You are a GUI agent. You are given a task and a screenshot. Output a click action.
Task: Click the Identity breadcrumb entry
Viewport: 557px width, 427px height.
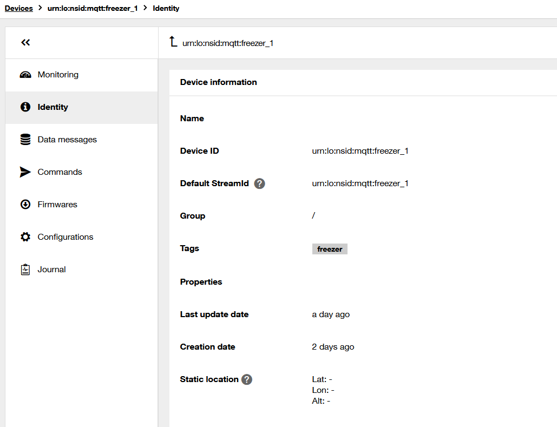click(166, 8)
